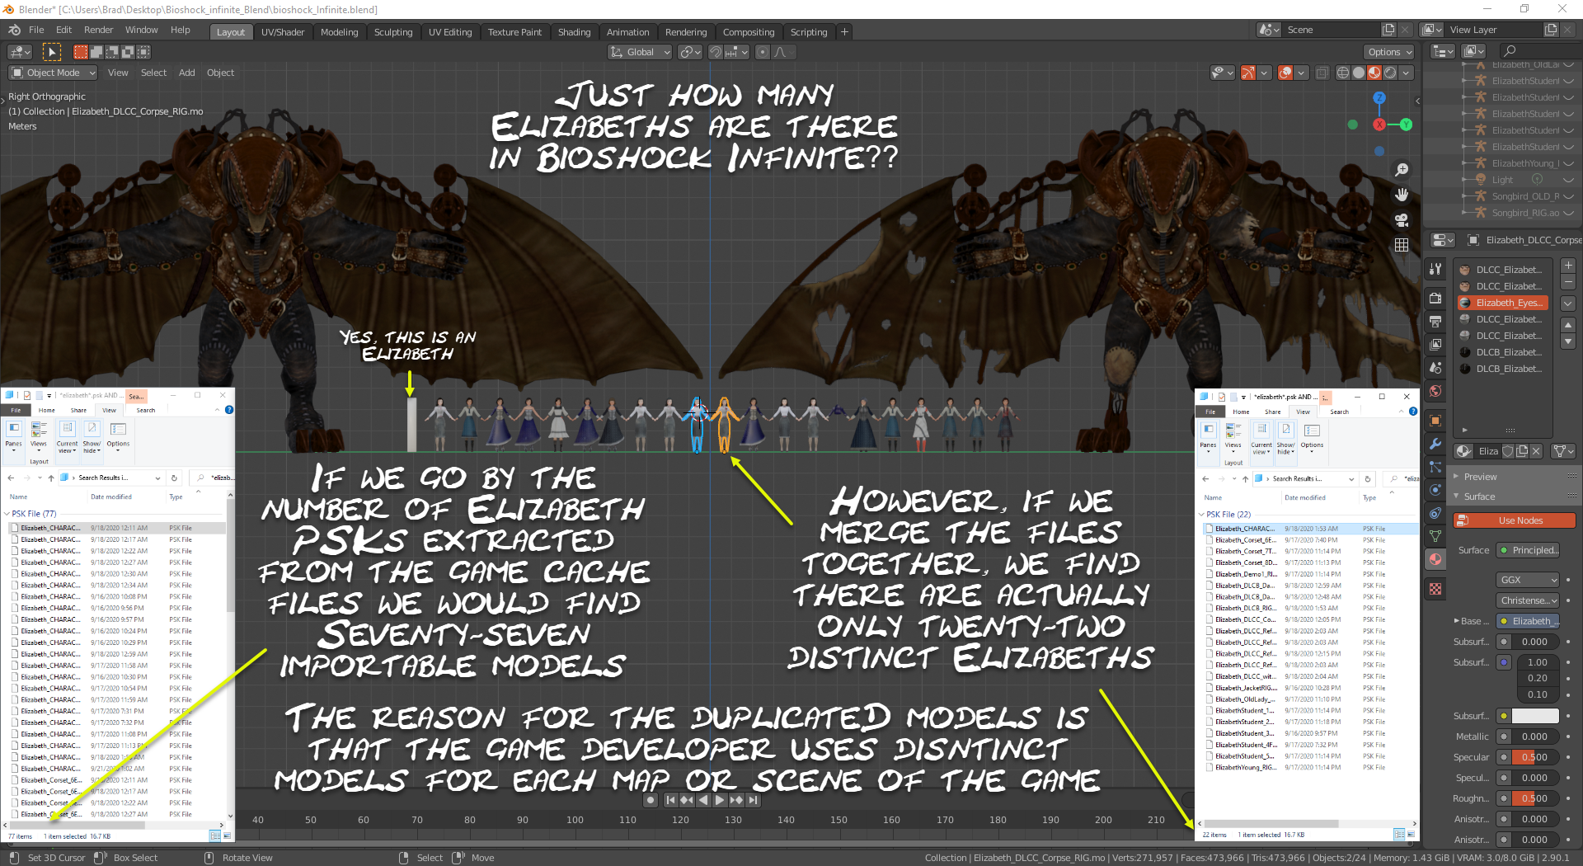Click the X axis on navigation gizmo
This screenshot has width=1583, height=866.
1379,125
